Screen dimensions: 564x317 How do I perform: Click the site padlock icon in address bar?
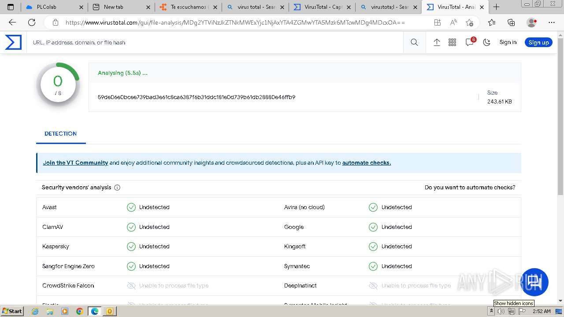tap(55, 22)
